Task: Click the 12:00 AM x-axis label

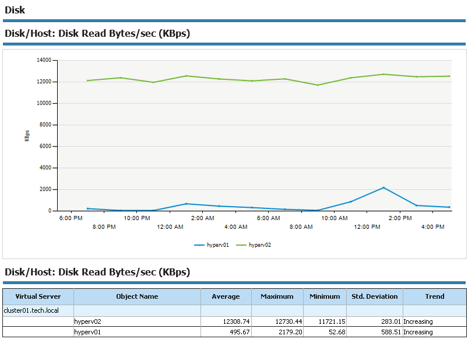Action: click(x=170, y=227)
